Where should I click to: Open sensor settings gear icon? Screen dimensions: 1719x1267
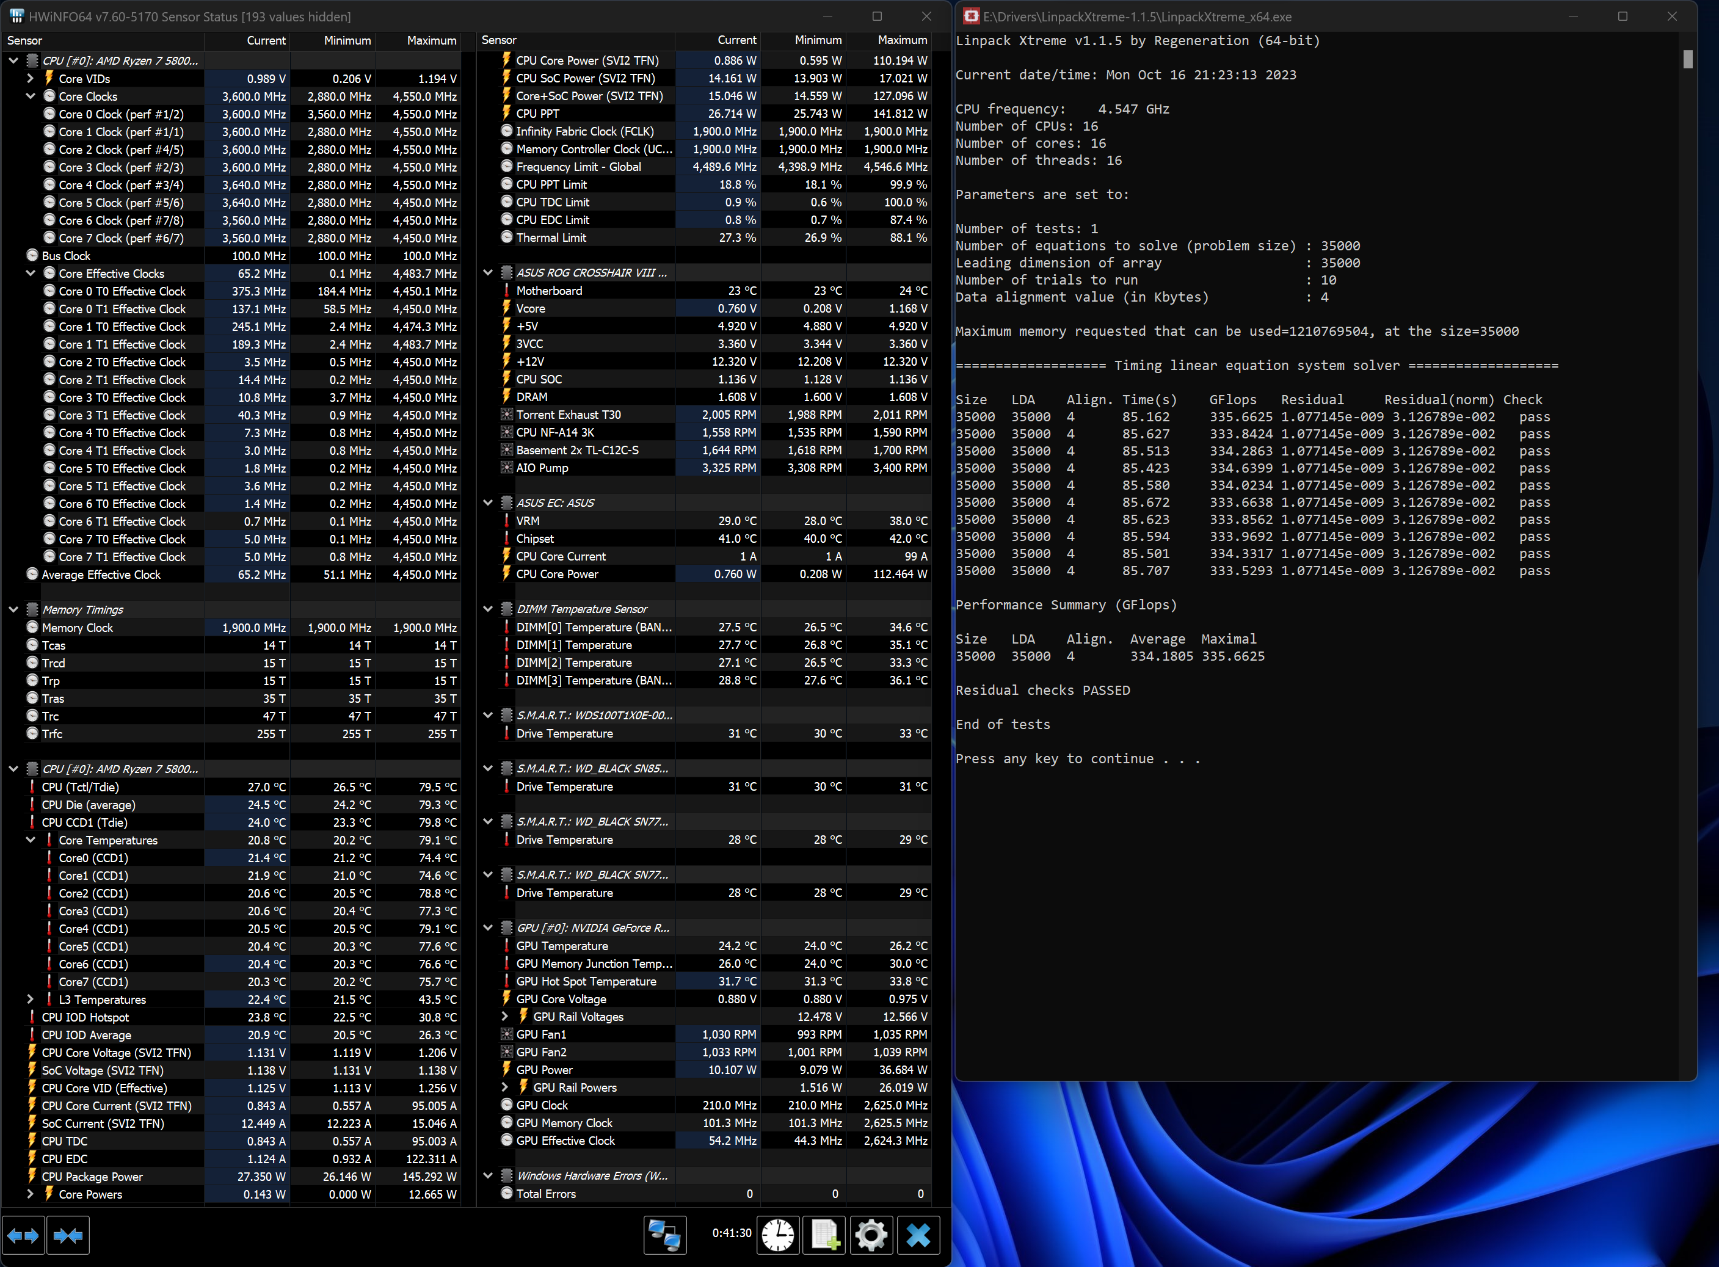871,1235
